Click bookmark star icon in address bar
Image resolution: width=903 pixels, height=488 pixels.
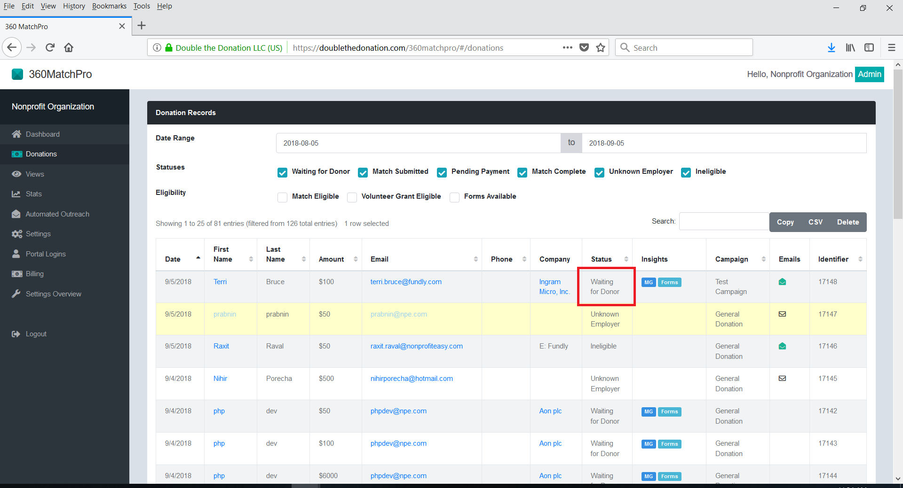point(601,47)
